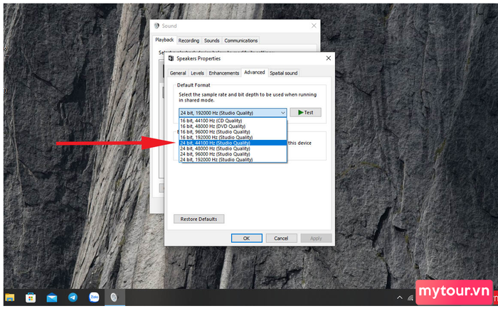Open File Explorer from the taskbar
Image resolution: width=498 pixels, height=311 pixels.
tap(10, 298)
